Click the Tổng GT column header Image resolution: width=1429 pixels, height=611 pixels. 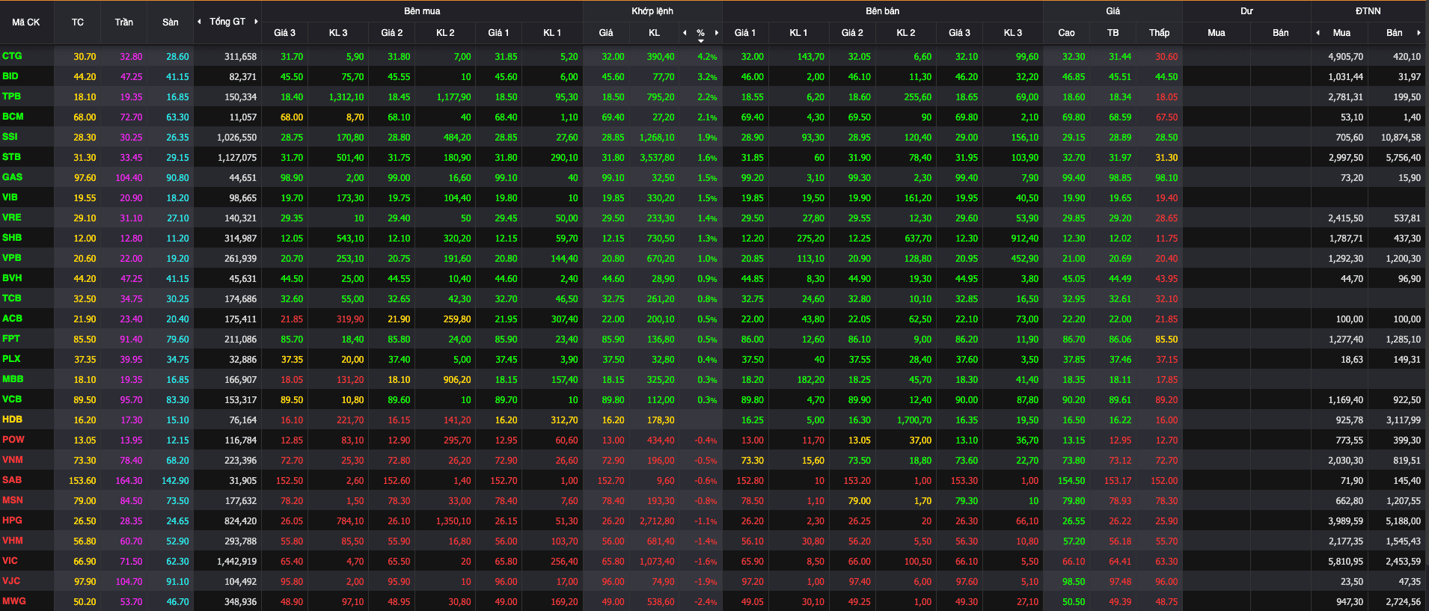click(x=227, y=22)
